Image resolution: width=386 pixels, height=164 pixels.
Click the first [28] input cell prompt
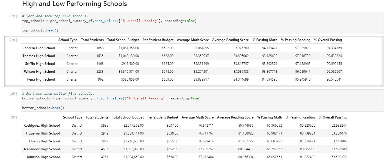[14, 16]
